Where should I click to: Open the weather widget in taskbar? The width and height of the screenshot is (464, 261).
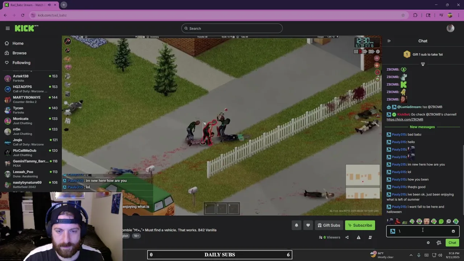pos(382,255)
